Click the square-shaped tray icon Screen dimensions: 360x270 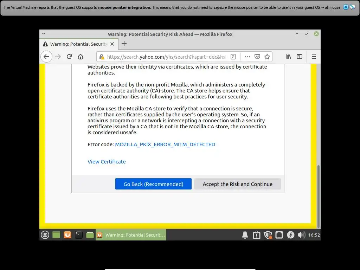tap(279, 235)
